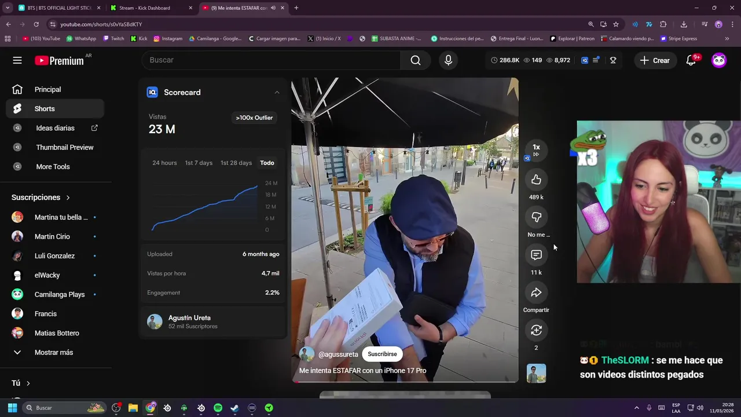
Task: Expand the Tú section arrow
Action: (28, 383)
